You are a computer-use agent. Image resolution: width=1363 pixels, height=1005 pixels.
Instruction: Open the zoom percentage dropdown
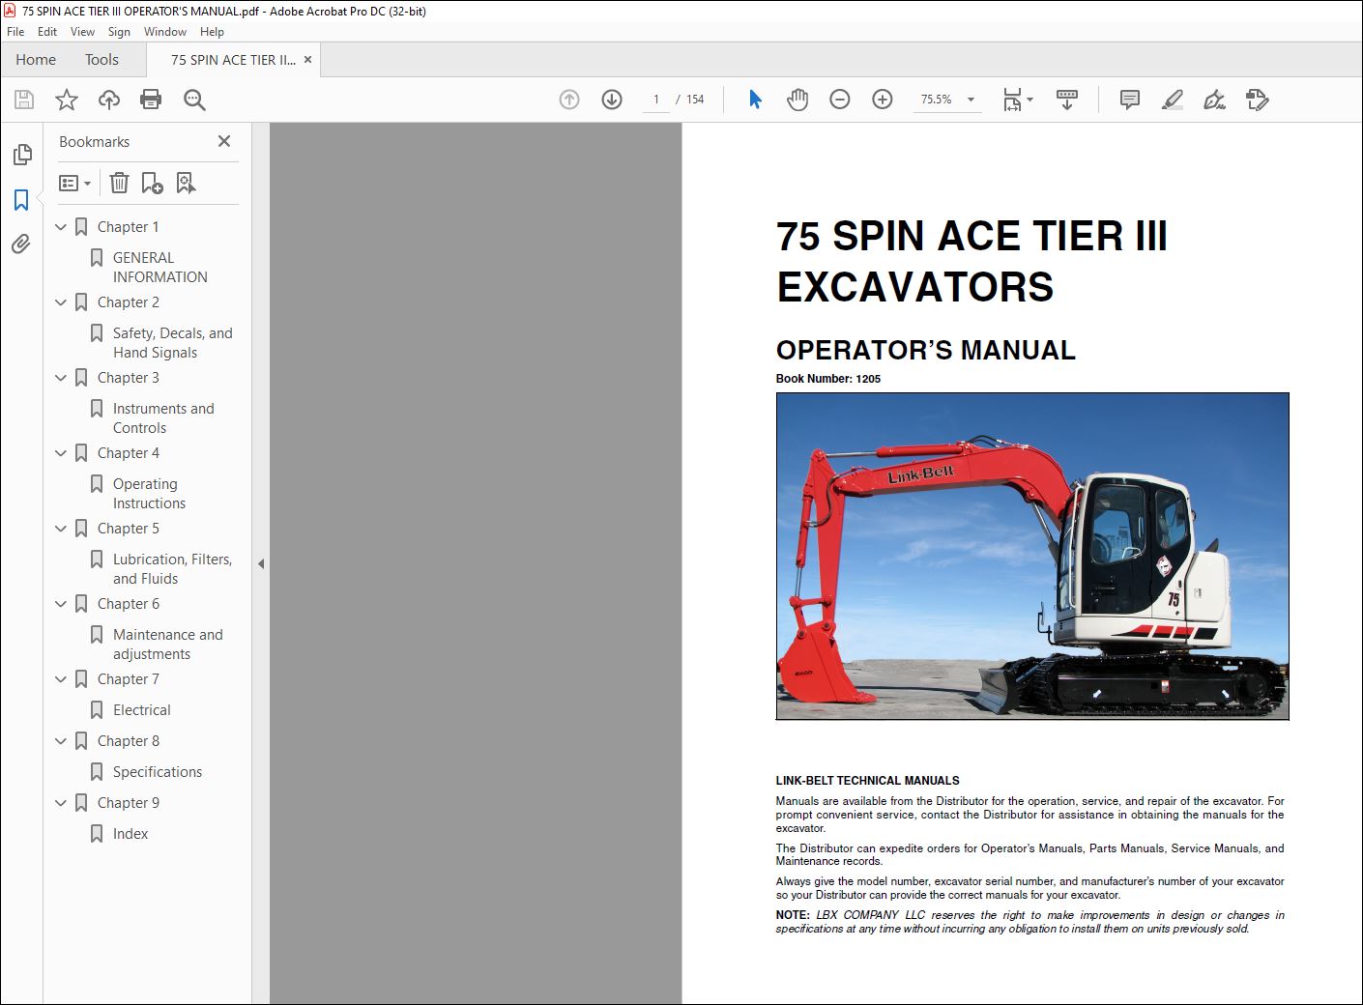point(971,100)
